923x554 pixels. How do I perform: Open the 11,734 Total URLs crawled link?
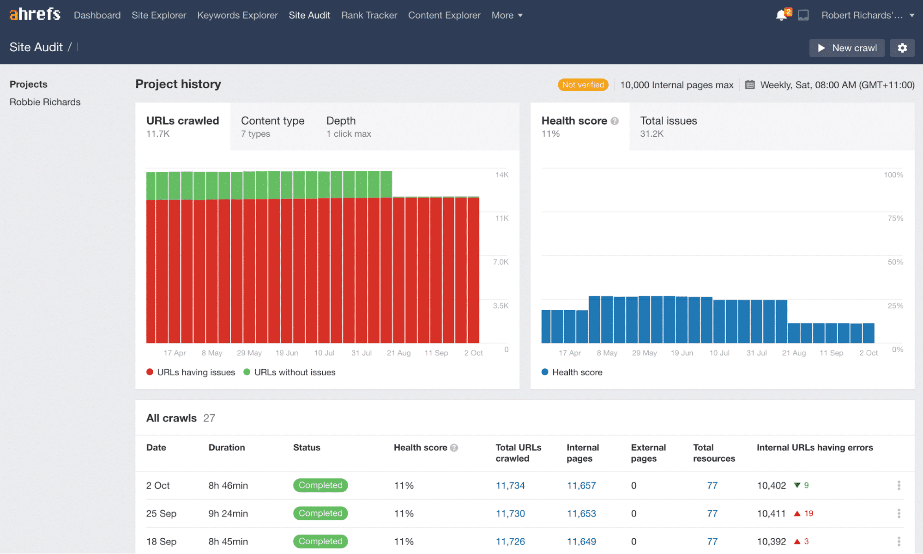[x=510, y=485]
